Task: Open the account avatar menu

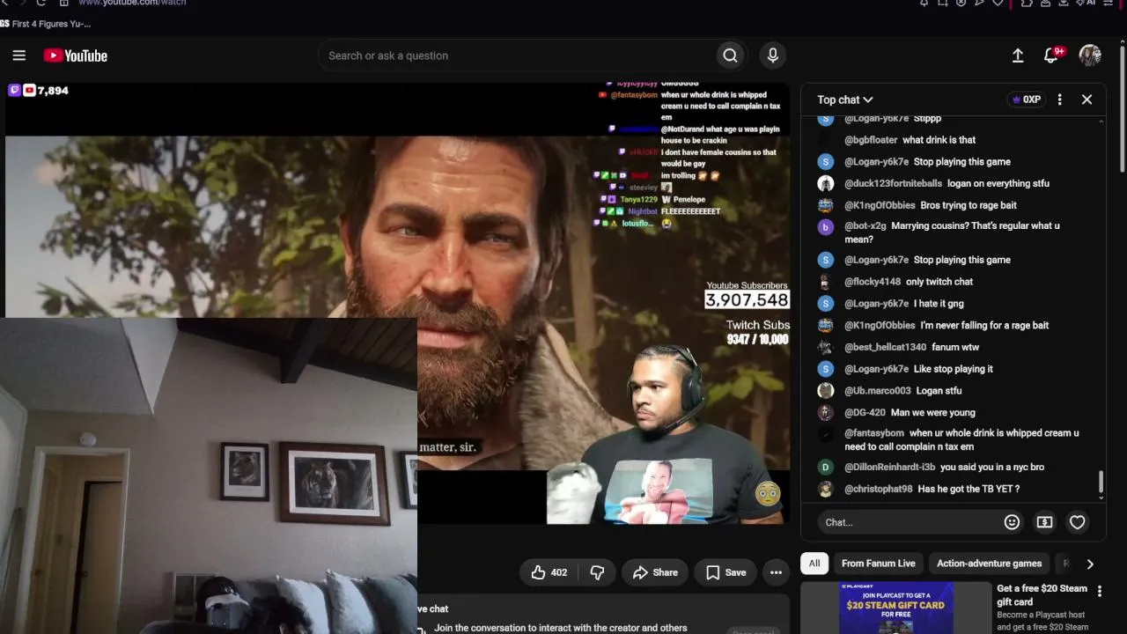Action: click(x=1090, y=55)
